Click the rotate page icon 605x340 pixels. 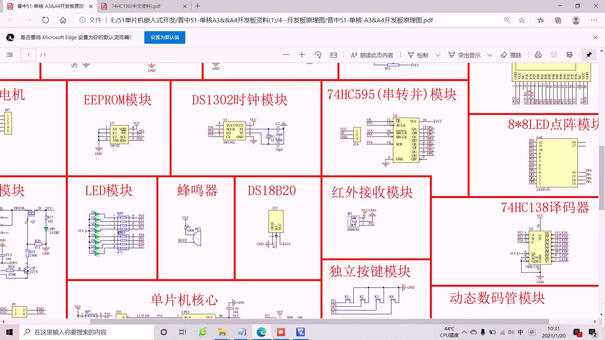click(x=318, y=55)
